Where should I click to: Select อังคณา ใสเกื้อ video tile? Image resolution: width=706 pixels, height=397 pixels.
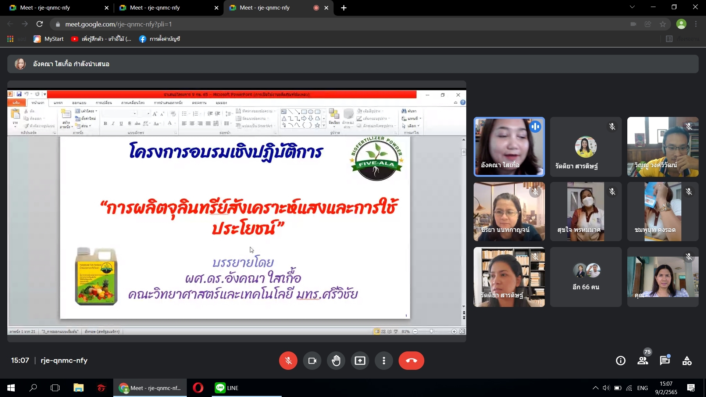(x=509, y=147)
